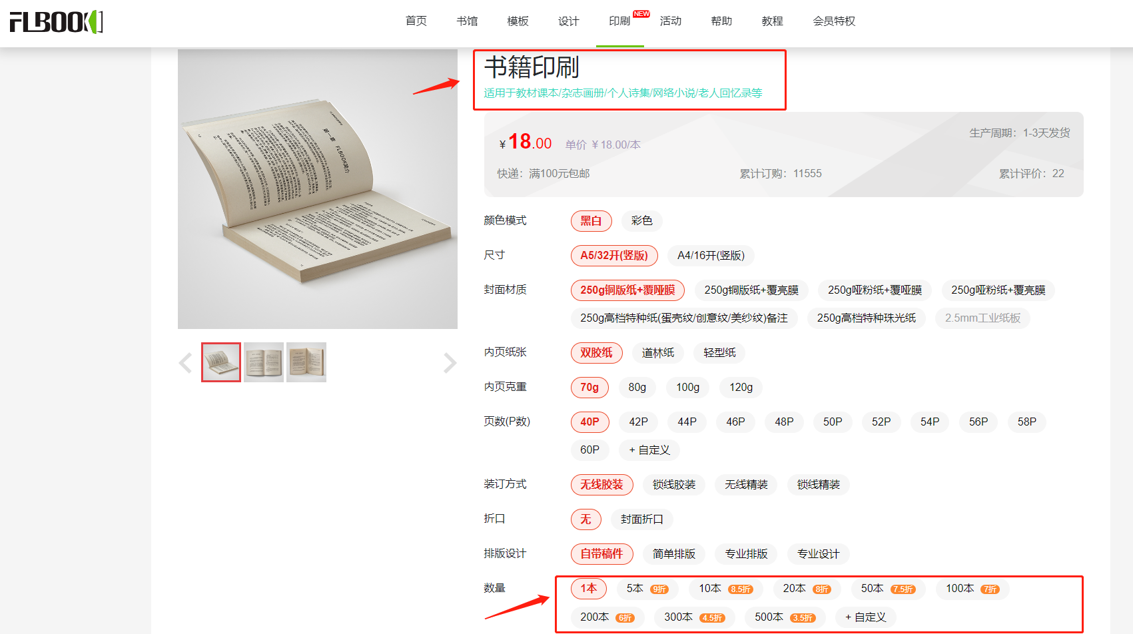Select the first open book thumbnail
The width and height of the screenshot is (1133, 634).
tap(221, 362)
